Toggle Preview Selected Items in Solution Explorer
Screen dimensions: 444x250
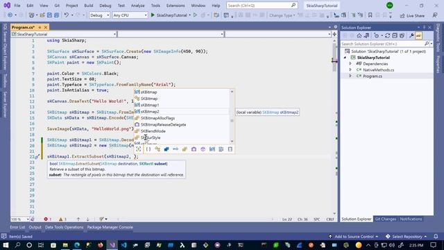(x=419, y=35)
